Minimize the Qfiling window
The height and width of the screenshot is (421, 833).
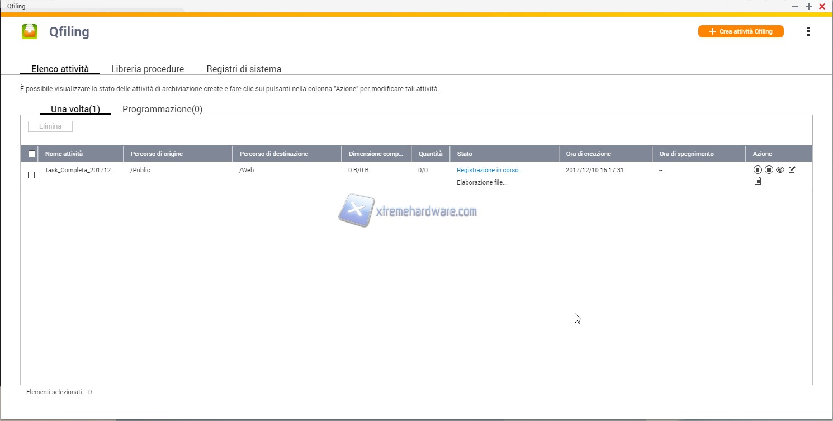[794, 6]
